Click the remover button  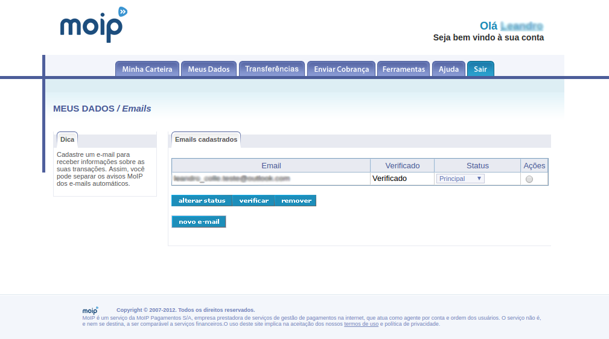click(296, 200)
